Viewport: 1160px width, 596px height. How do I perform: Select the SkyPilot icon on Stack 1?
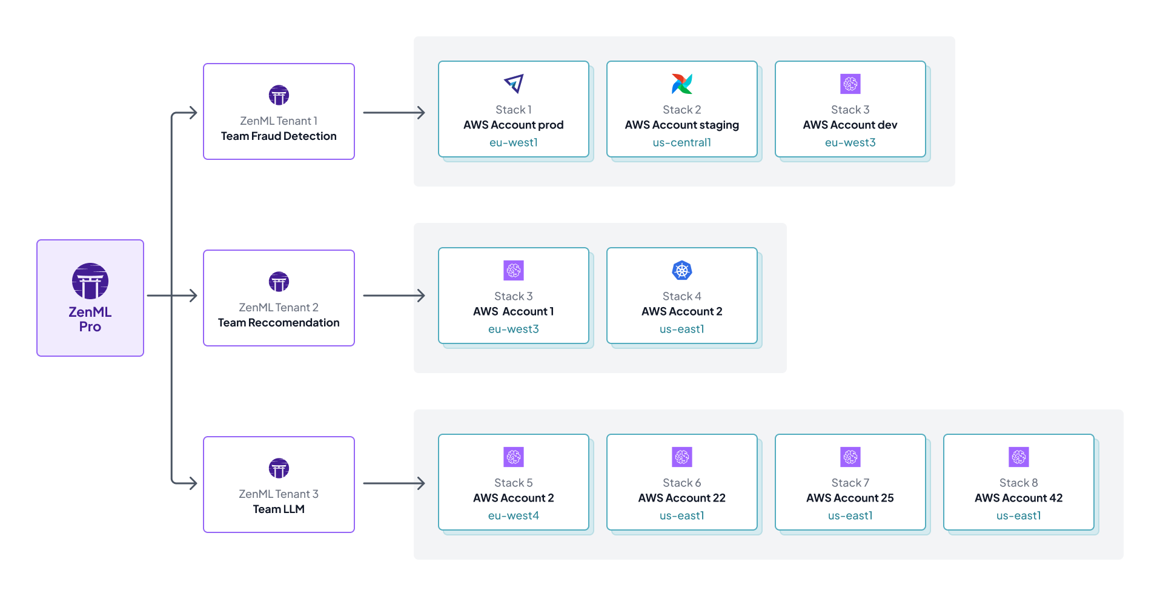point(513,84)
